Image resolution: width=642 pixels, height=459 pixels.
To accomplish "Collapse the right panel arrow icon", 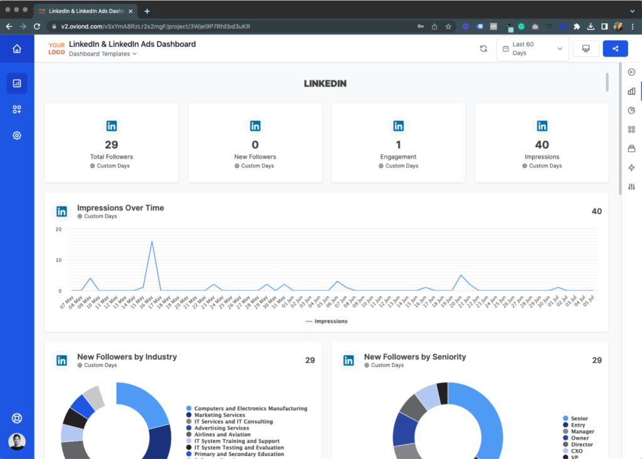I will 632,72.
